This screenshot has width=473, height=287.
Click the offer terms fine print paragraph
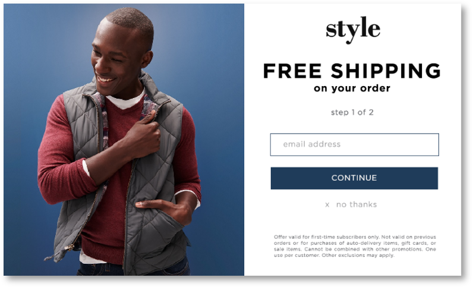click(x=355, y=246)
